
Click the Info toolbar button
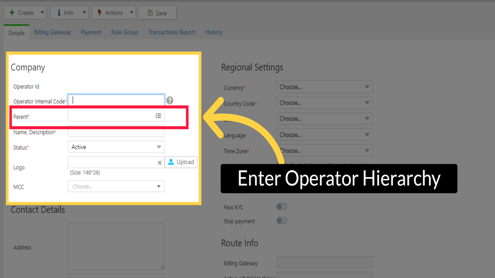tap(65, 13)
